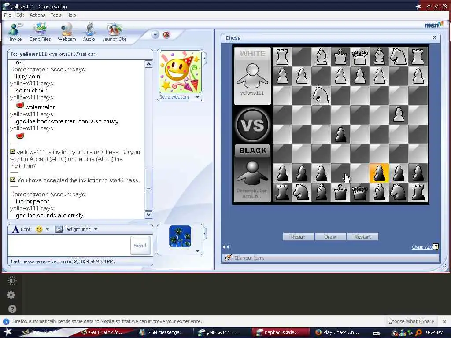Image resolution: width=451 pixels, height=338 pixels.
Task: Open dropdown under palm trees display picture
Action: pyautogui.click(x=197, y=251)
